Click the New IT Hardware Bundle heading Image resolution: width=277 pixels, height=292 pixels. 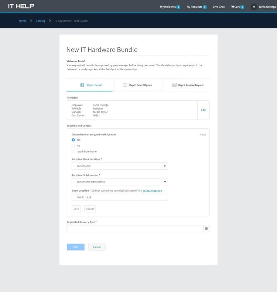pos(102,50)
